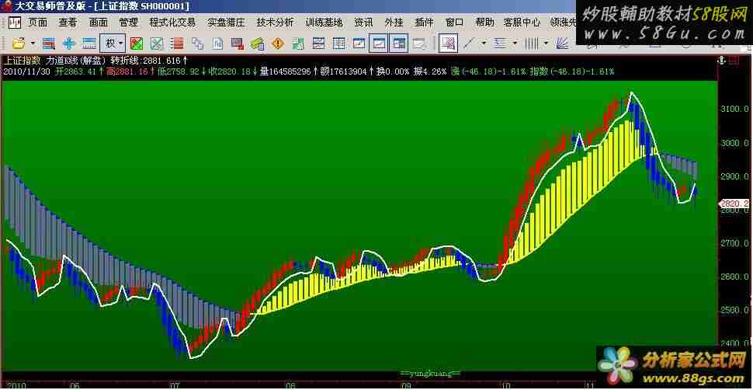Expand the vertical lines tool dropdown arrow
The height and width of the screenshot is (390, 753).
pos(546,44)
